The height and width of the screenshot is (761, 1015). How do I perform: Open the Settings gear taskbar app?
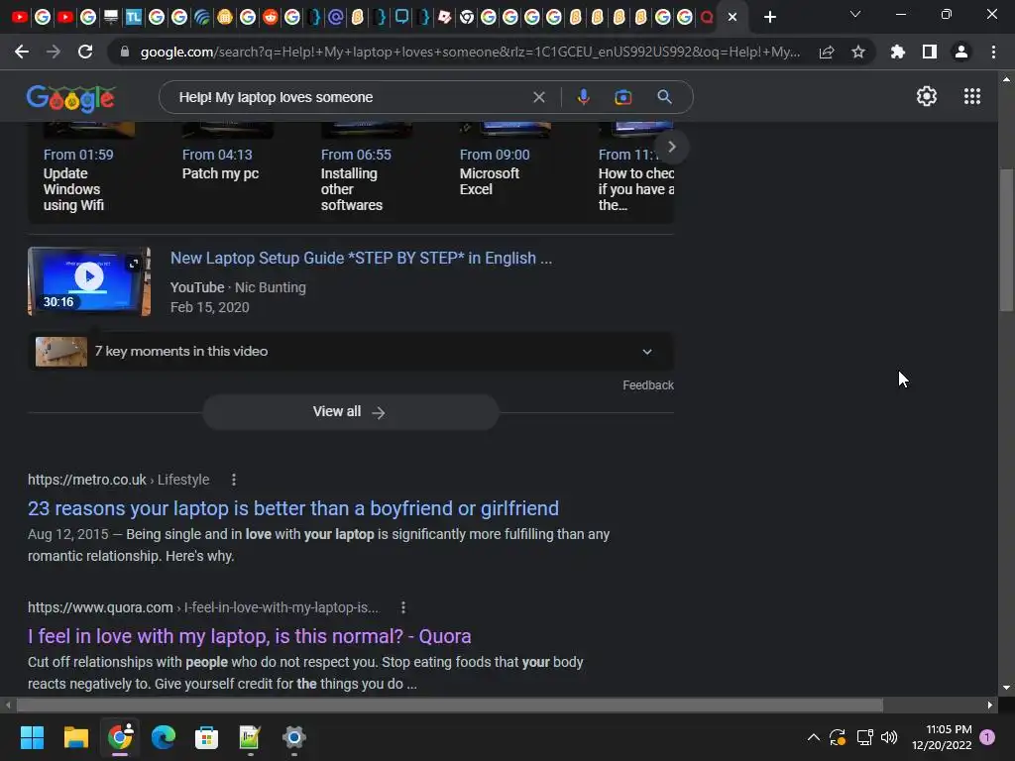tap(293, 737)
